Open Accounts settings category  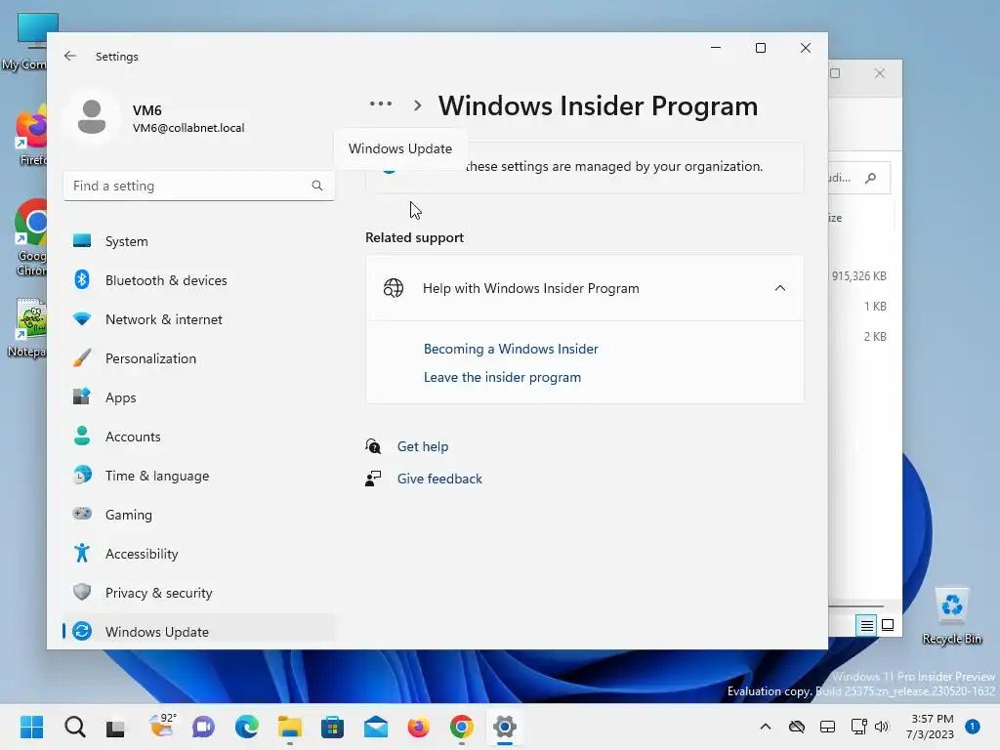coord(198,437)
